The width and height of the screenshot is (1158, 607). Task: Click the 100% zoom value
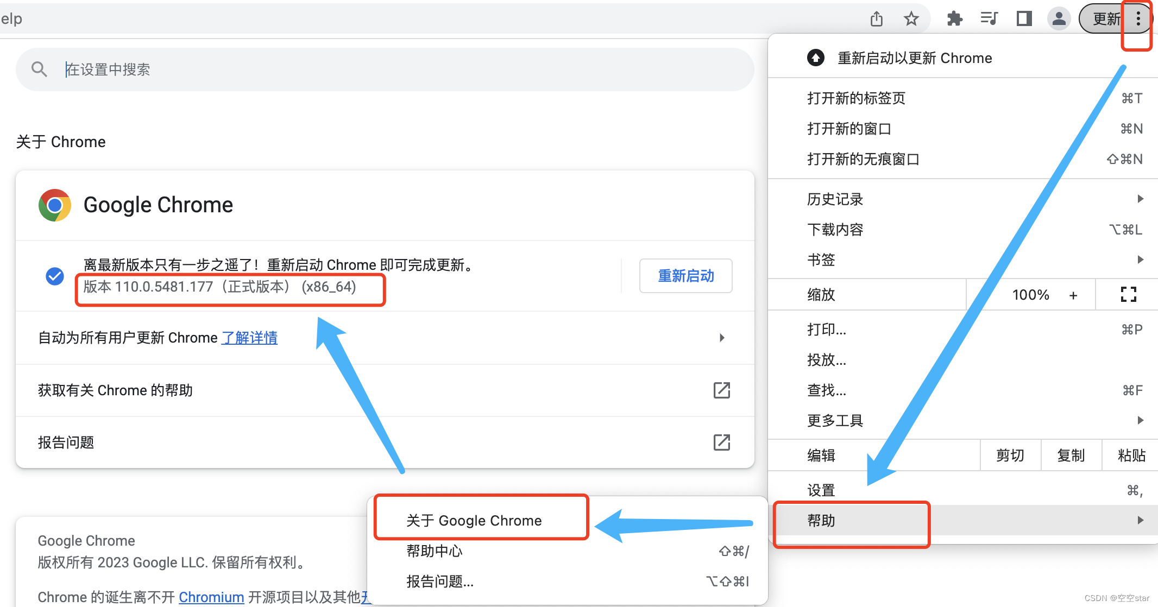[x=1030, y=295]
